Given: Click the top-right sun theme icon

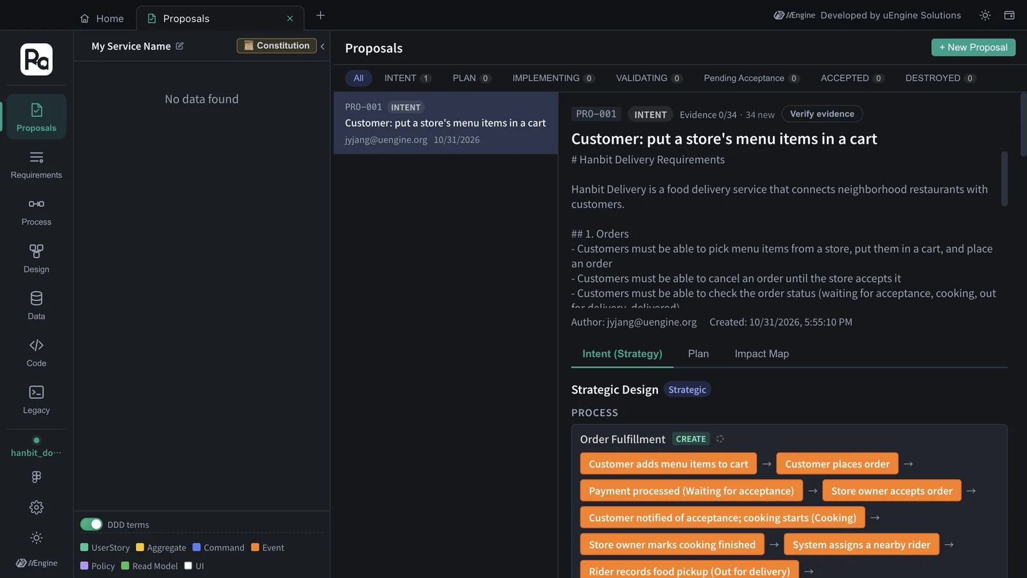Looking at the screenshot, I should [x=985, y=15].
